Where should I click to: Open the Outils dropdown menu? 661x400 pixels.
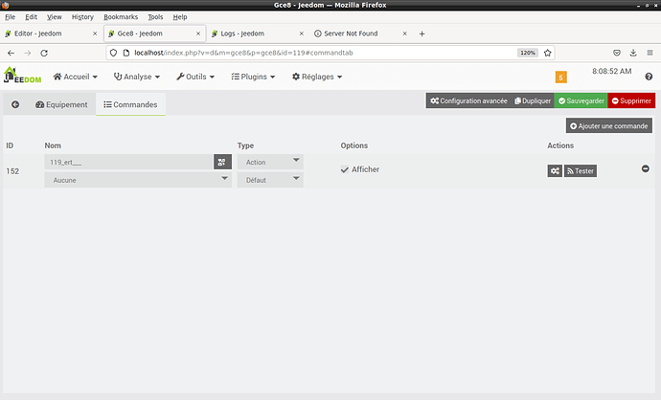pyautogui.click(x=195, y=77)
